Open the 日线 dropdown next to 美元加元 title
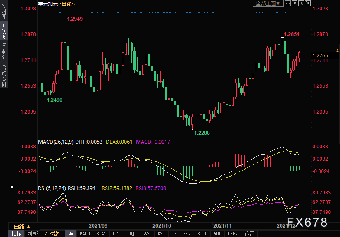Screen dimensions: 340x237 pos(66,4)
